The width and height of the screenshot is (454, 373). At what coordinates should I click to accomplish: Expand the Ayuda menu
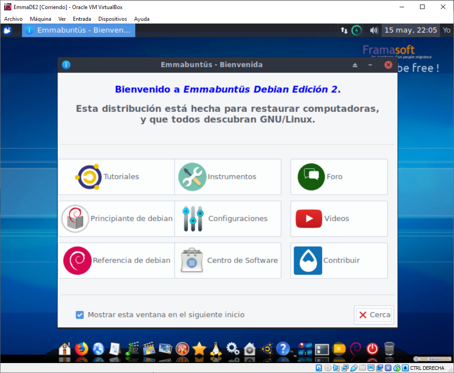click(x=142, y=19)
